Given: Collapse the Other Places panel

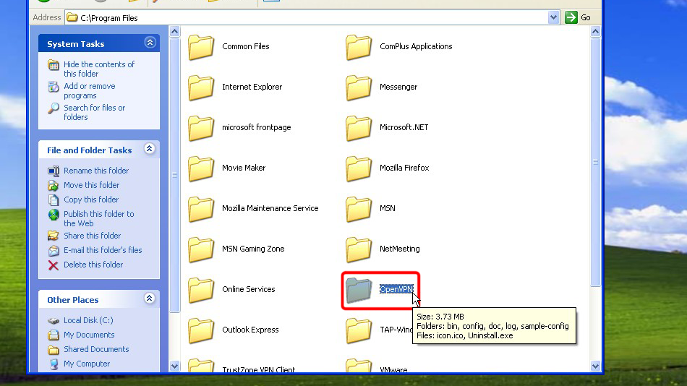Looking at the screenshot, I should coord(150,299).
